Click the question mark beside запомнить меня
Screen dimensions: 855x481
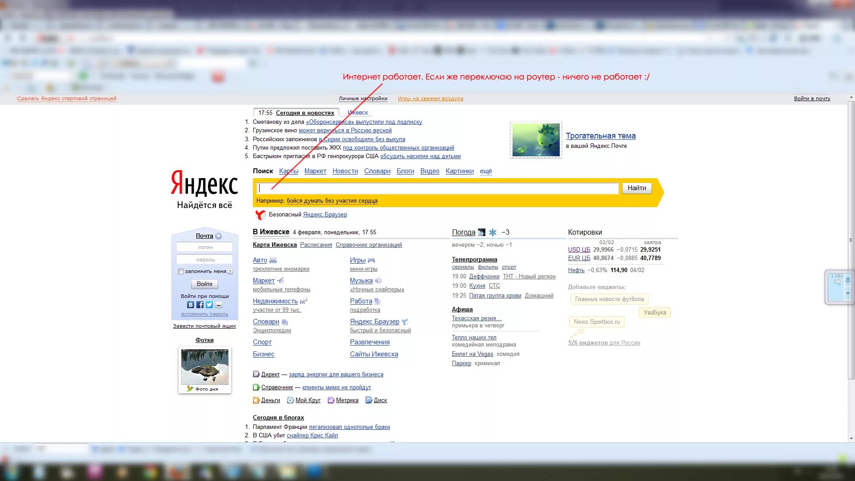tap(230, 272)
